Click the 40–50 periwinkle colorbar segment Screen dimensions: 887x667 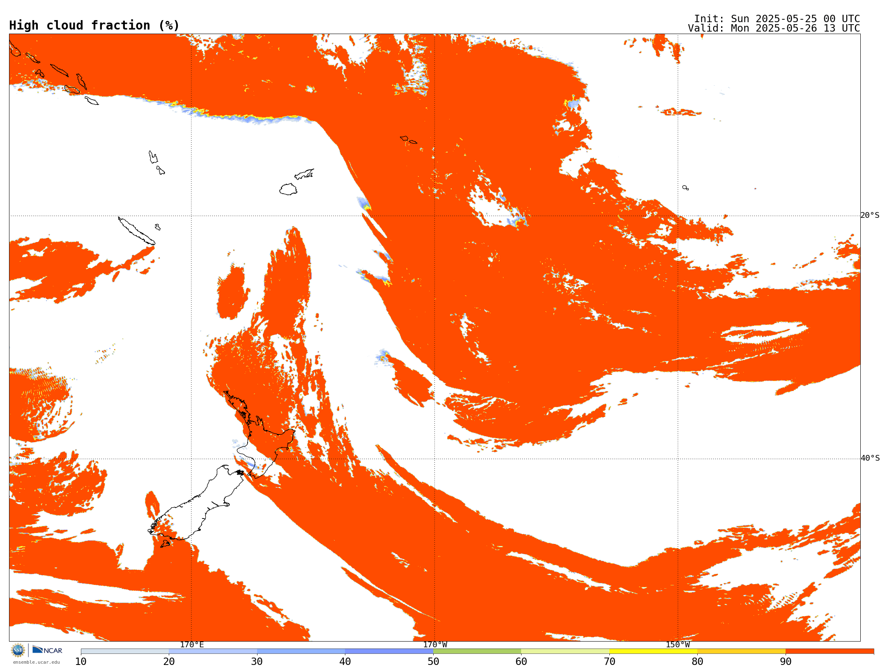[389, 651]
